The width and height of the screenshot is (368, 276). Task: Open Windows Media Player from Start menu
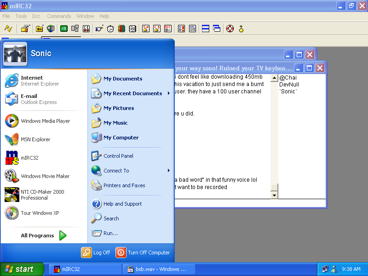point(45,121)
